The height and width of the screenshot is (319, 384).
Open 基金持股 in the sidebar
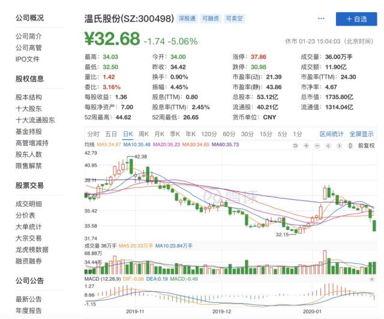click(x=29, y=131)
